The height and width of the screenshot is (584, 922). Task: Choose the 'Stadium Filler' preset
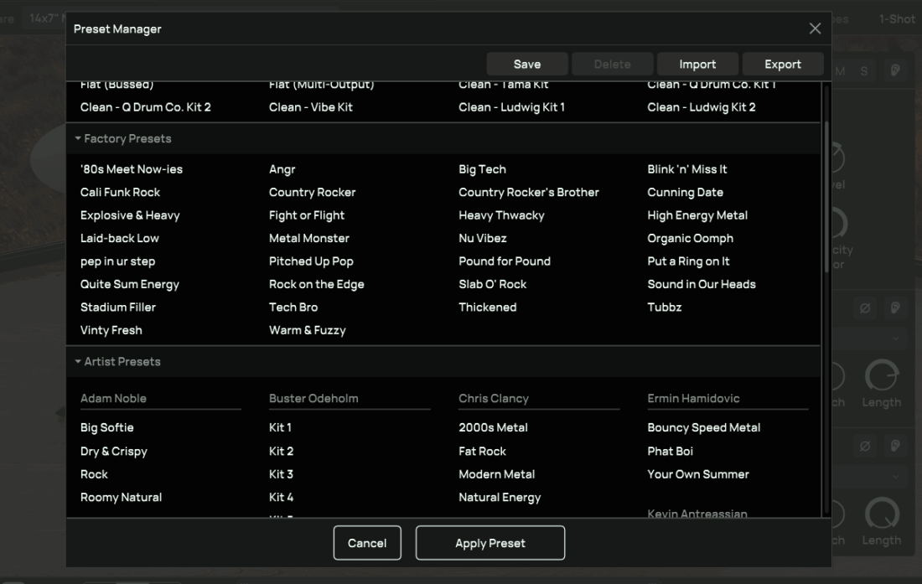pos(118,308)
